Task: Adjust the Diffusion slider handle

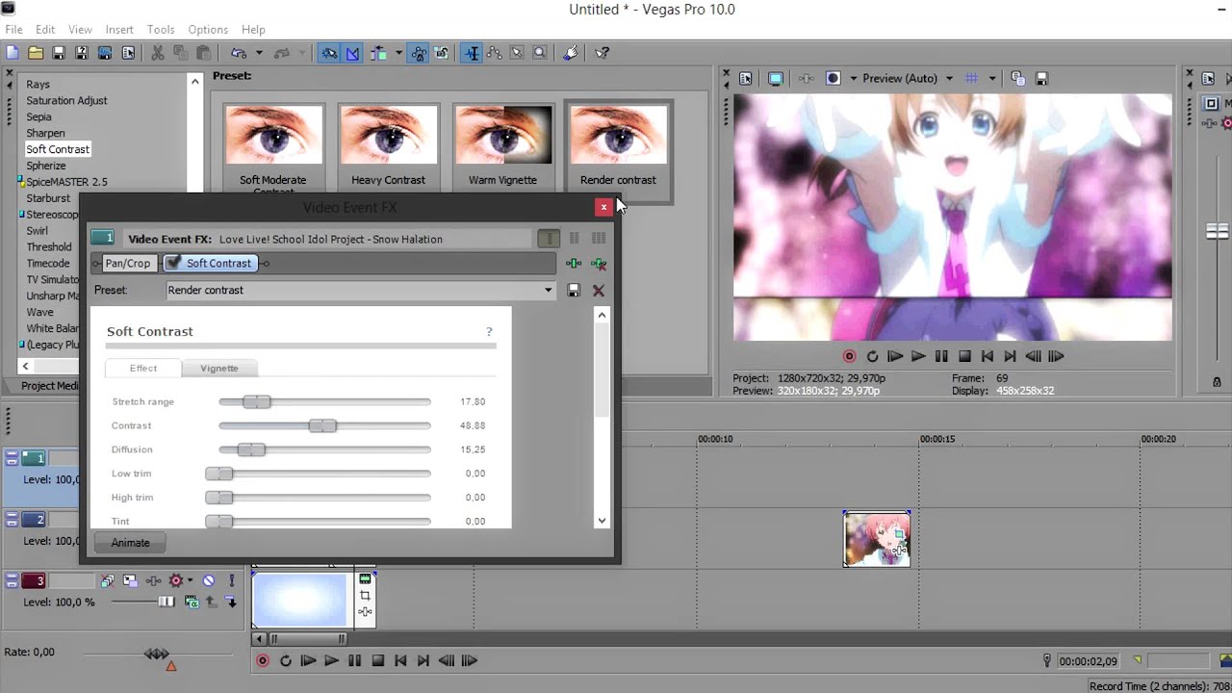Action: 251,449
